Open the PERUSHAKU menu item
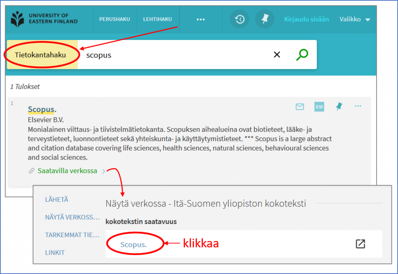The height and width of the screenshot is (274, 398). pyautogui.click(x=115, y=19)
